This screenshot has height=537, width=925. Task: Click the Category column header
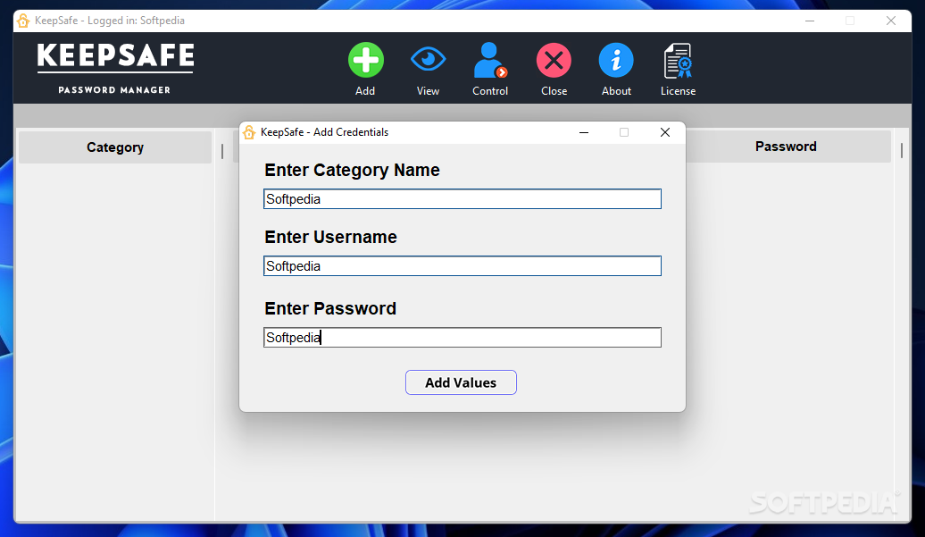pos(115,147)
